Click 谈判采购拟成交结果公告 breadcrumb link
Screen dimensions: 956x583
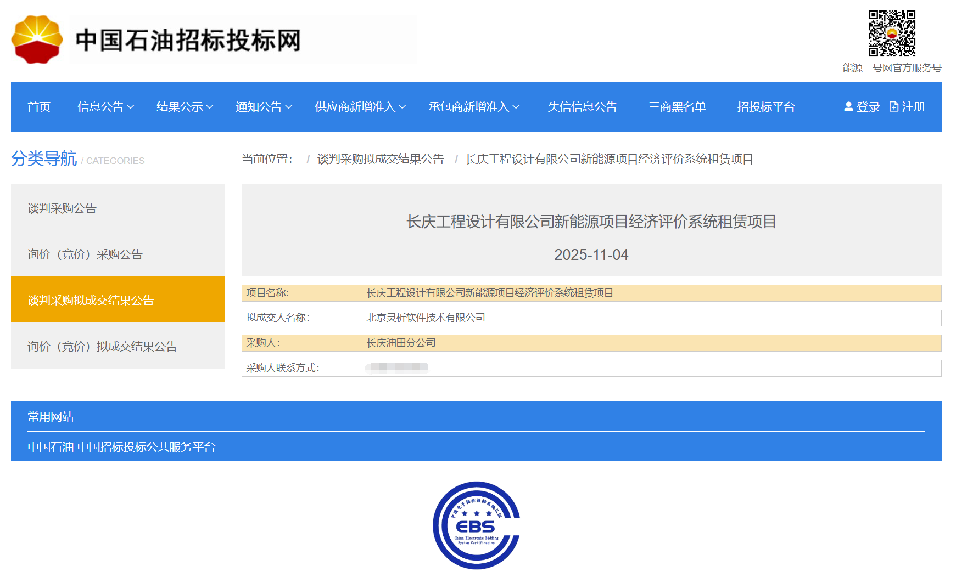[381, 159]
